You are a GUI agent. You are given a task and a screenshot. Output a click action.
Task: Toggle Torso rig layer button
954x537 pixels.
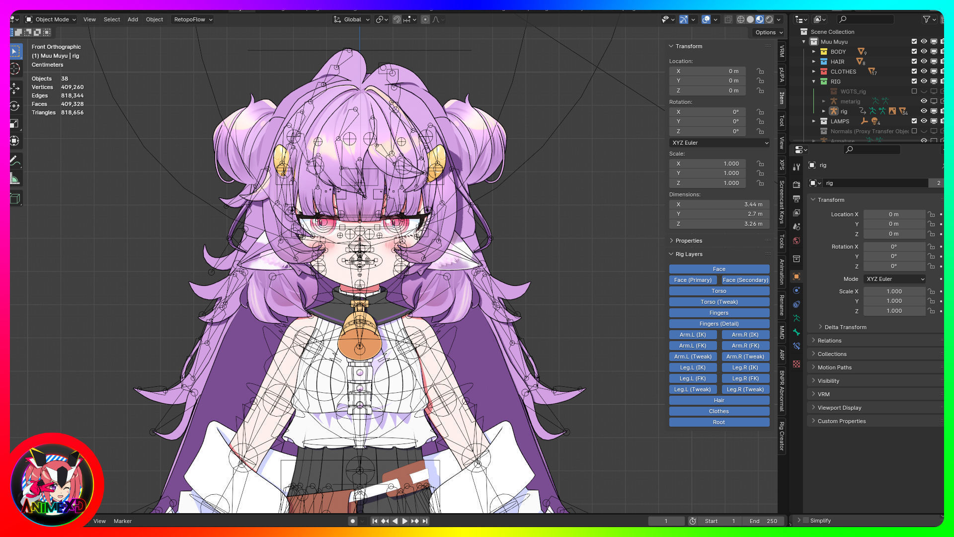point(719,291)
